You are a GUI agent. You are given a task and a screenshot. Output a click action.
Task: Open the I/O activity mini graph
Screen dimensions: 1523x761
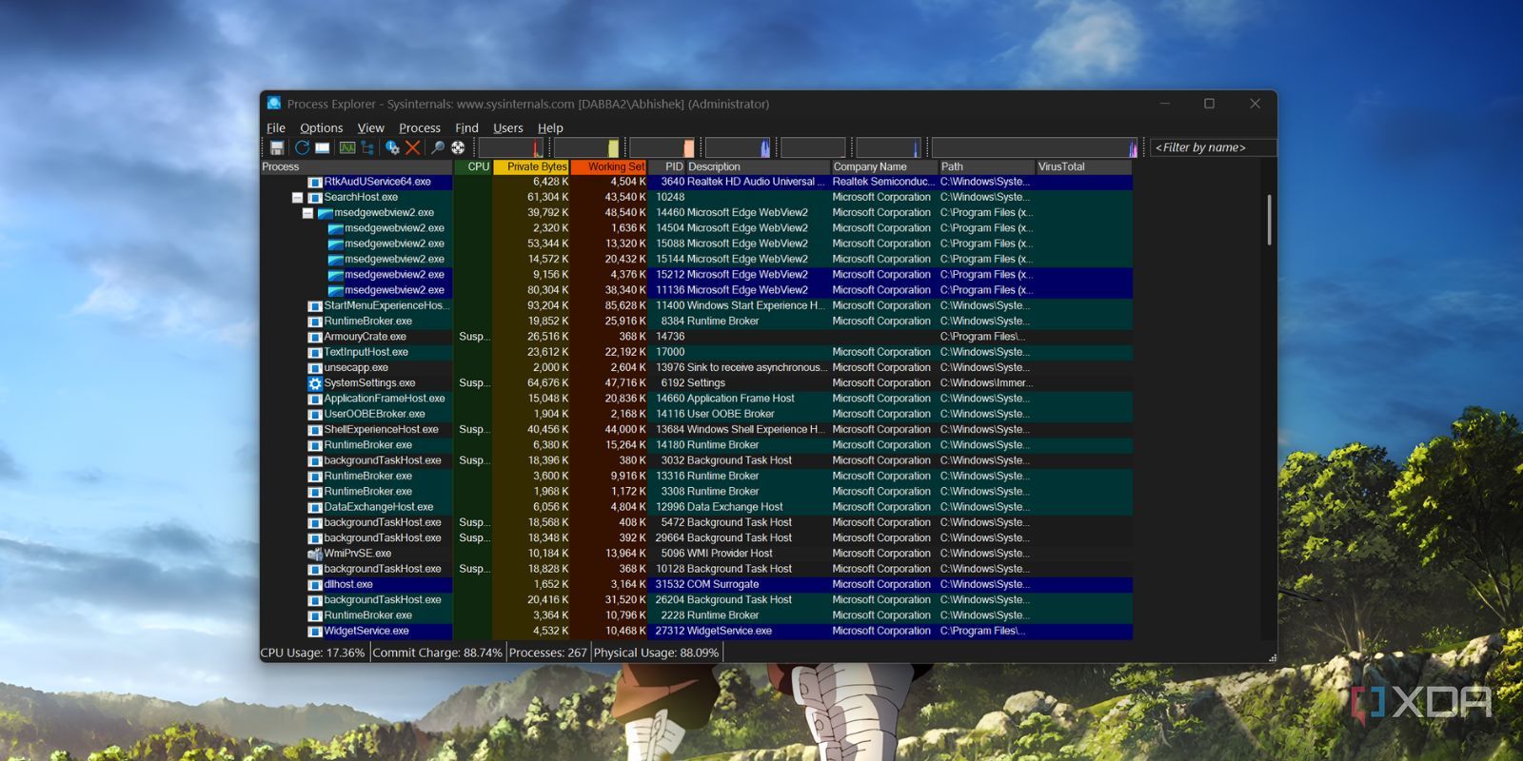[738, 147]
